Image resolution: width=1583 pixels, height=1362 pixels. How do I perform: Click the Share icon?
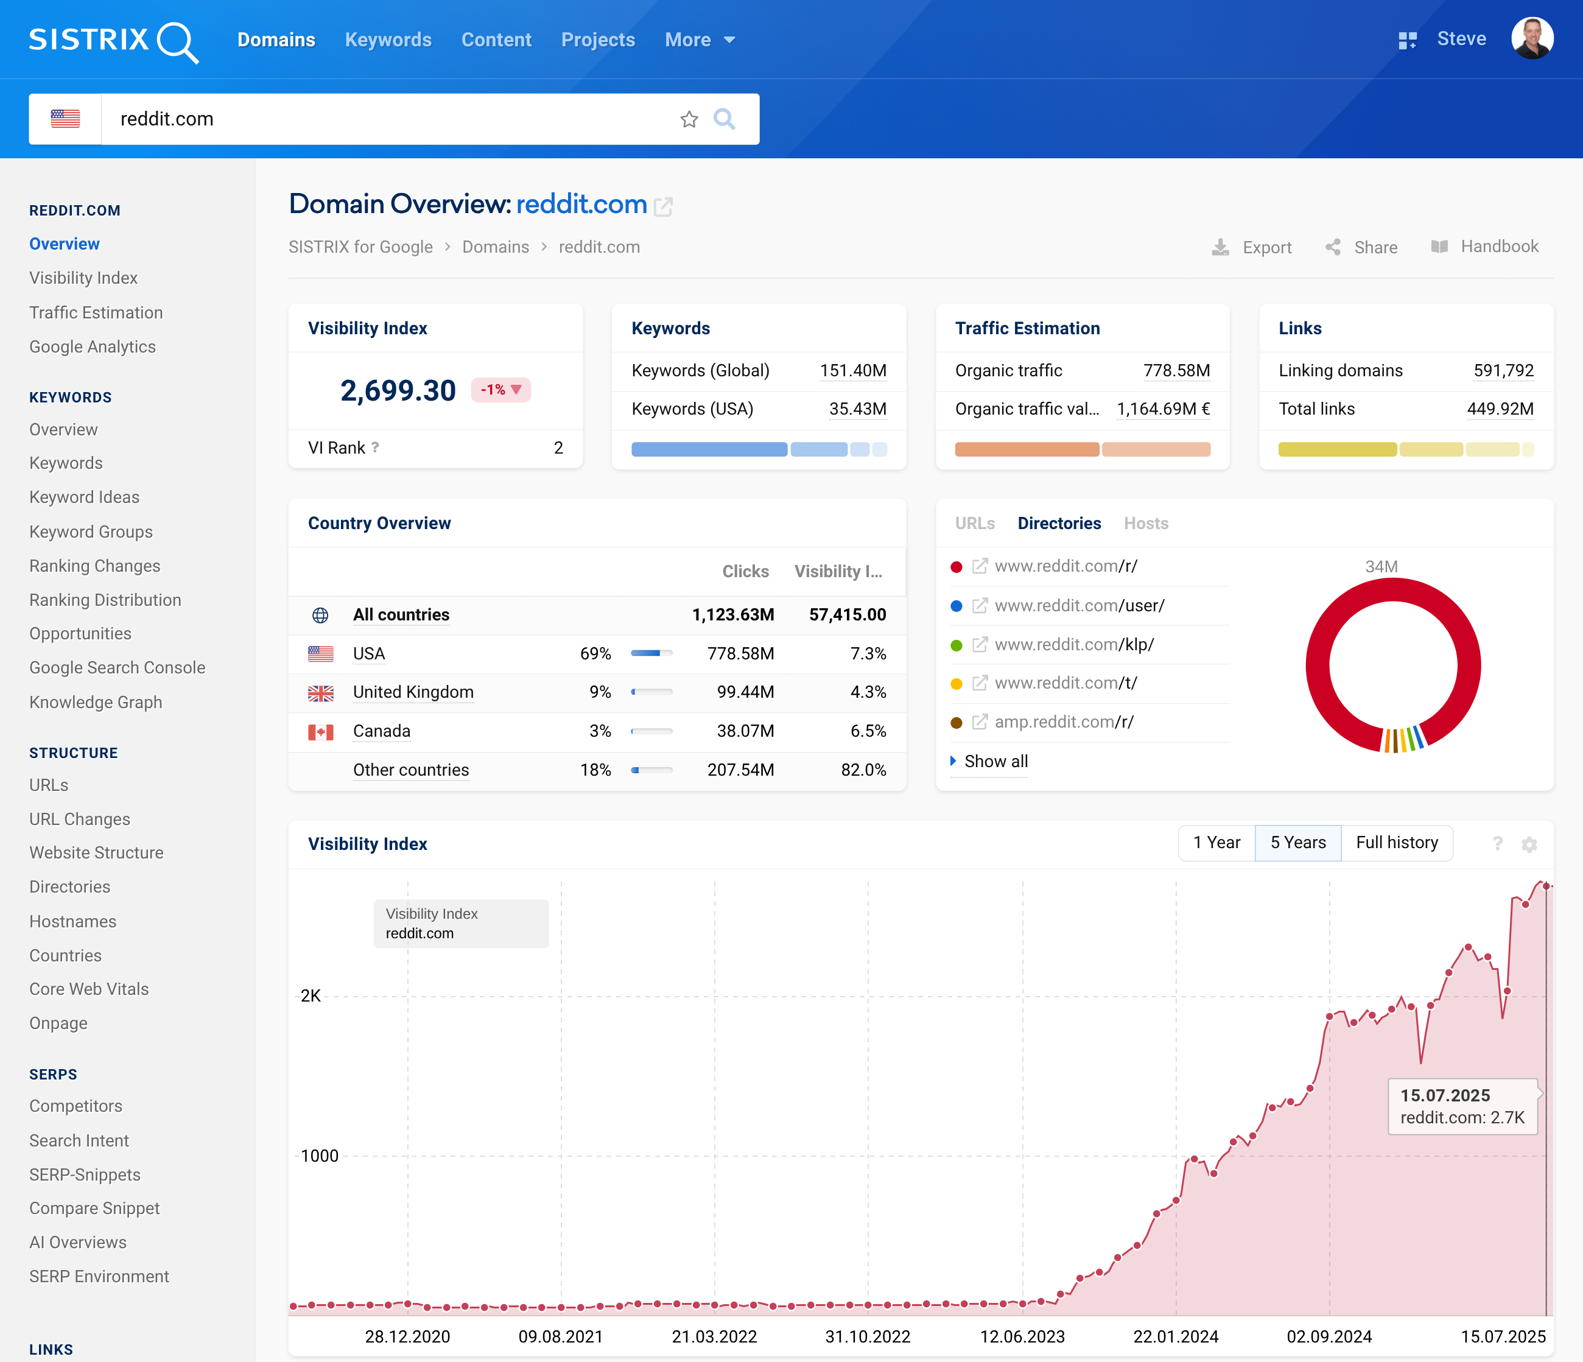point(1333,247)
